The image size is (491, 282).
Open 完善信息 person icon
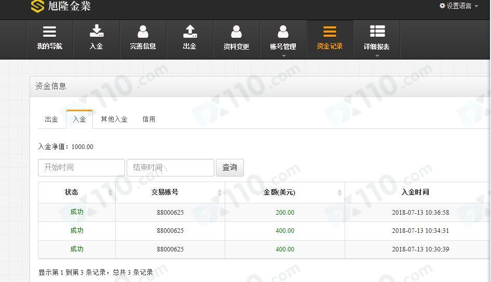pyautogui.click(x=143, y=32)
